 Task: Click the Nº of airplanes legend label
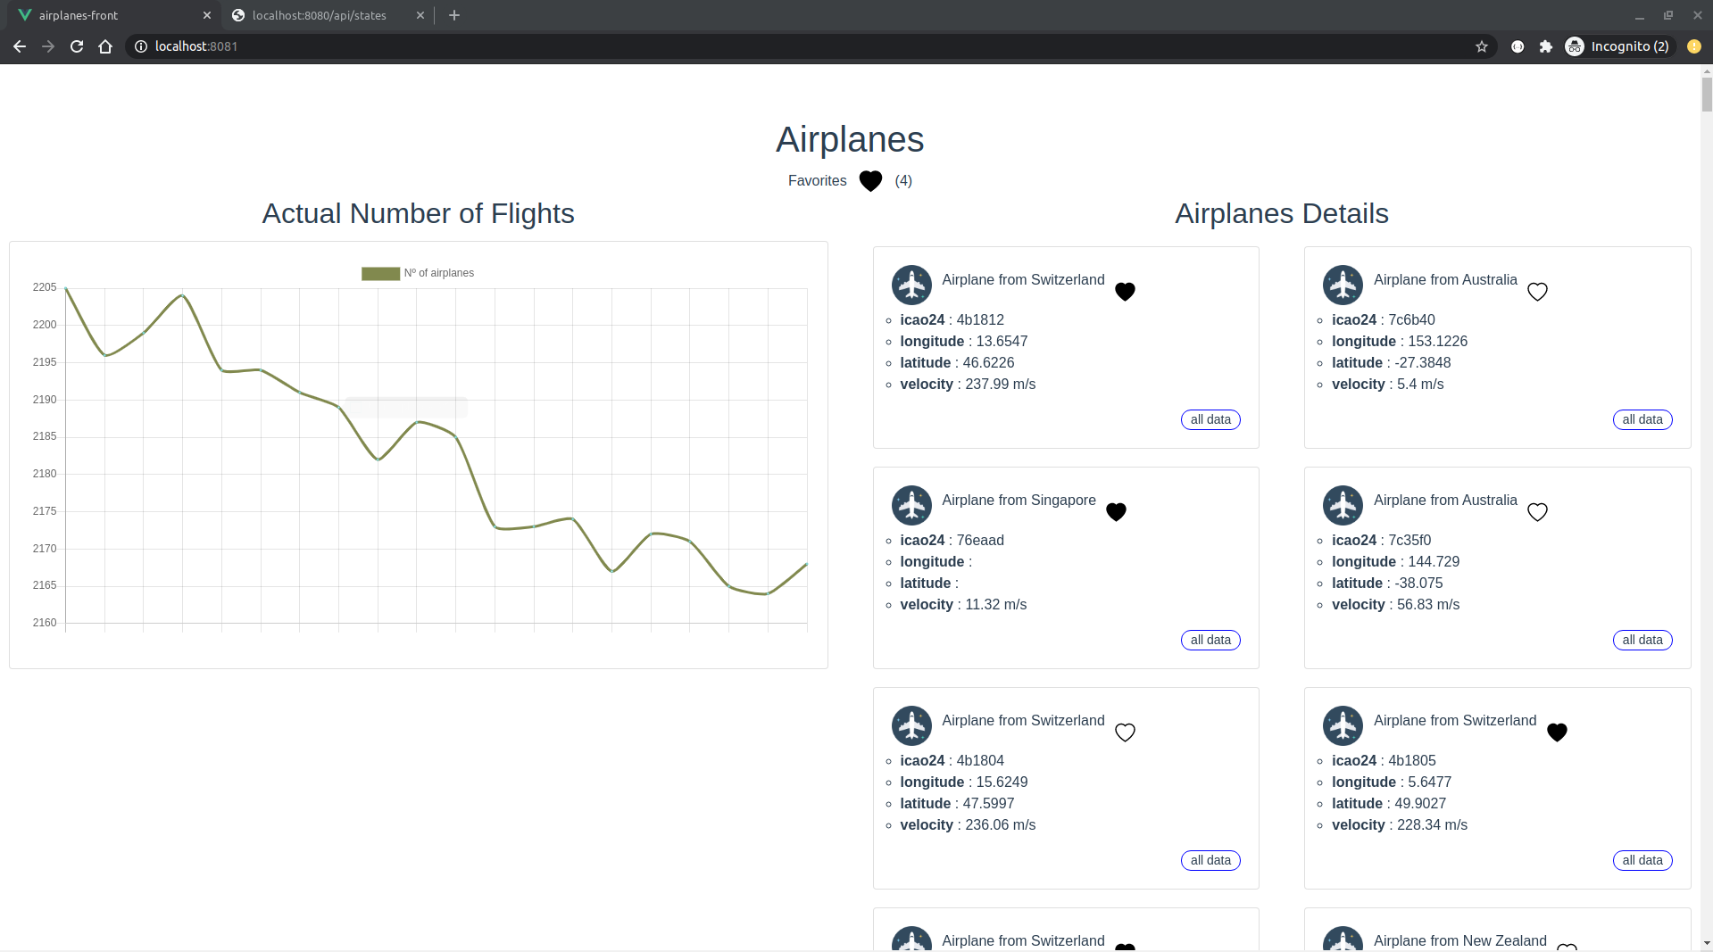tap(439, 273)
